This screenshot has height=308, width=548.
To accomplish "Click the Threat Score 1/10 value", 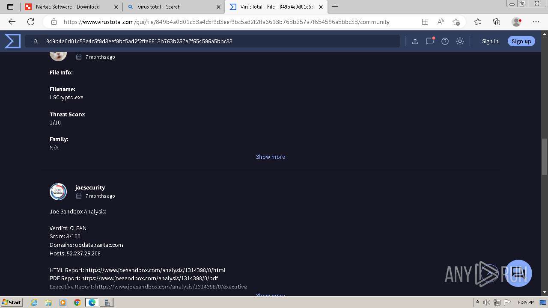I will (55, 122).
